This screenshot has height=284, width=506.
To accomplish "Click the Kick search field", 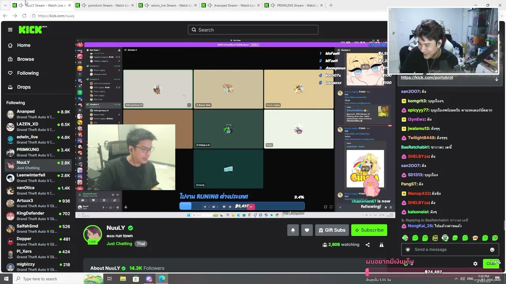I will click(x=253, y=30).
